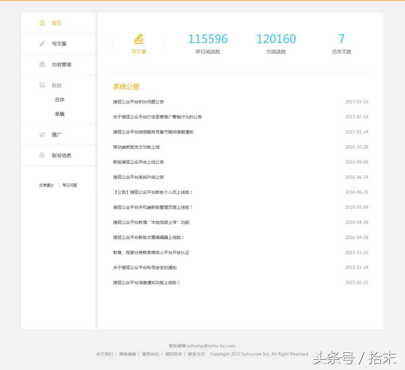Click the 推广 megaphone icon
The width and height of the screenshot is (405, 370).
pos(42,134)
